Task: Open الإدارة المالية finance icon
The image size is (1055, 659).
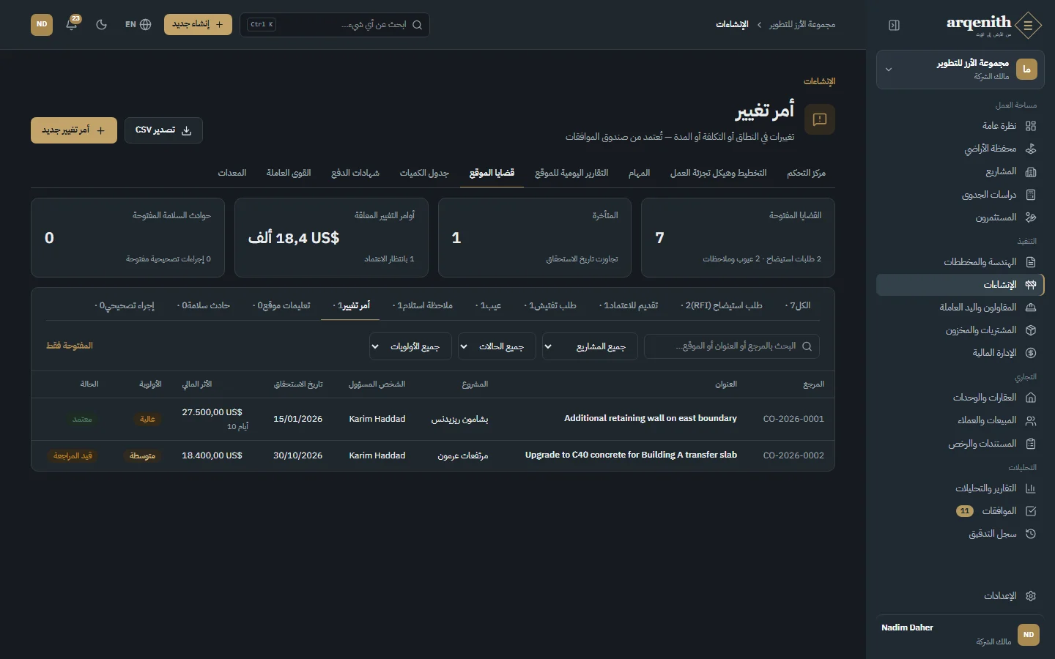Action: click(1031, 353)
